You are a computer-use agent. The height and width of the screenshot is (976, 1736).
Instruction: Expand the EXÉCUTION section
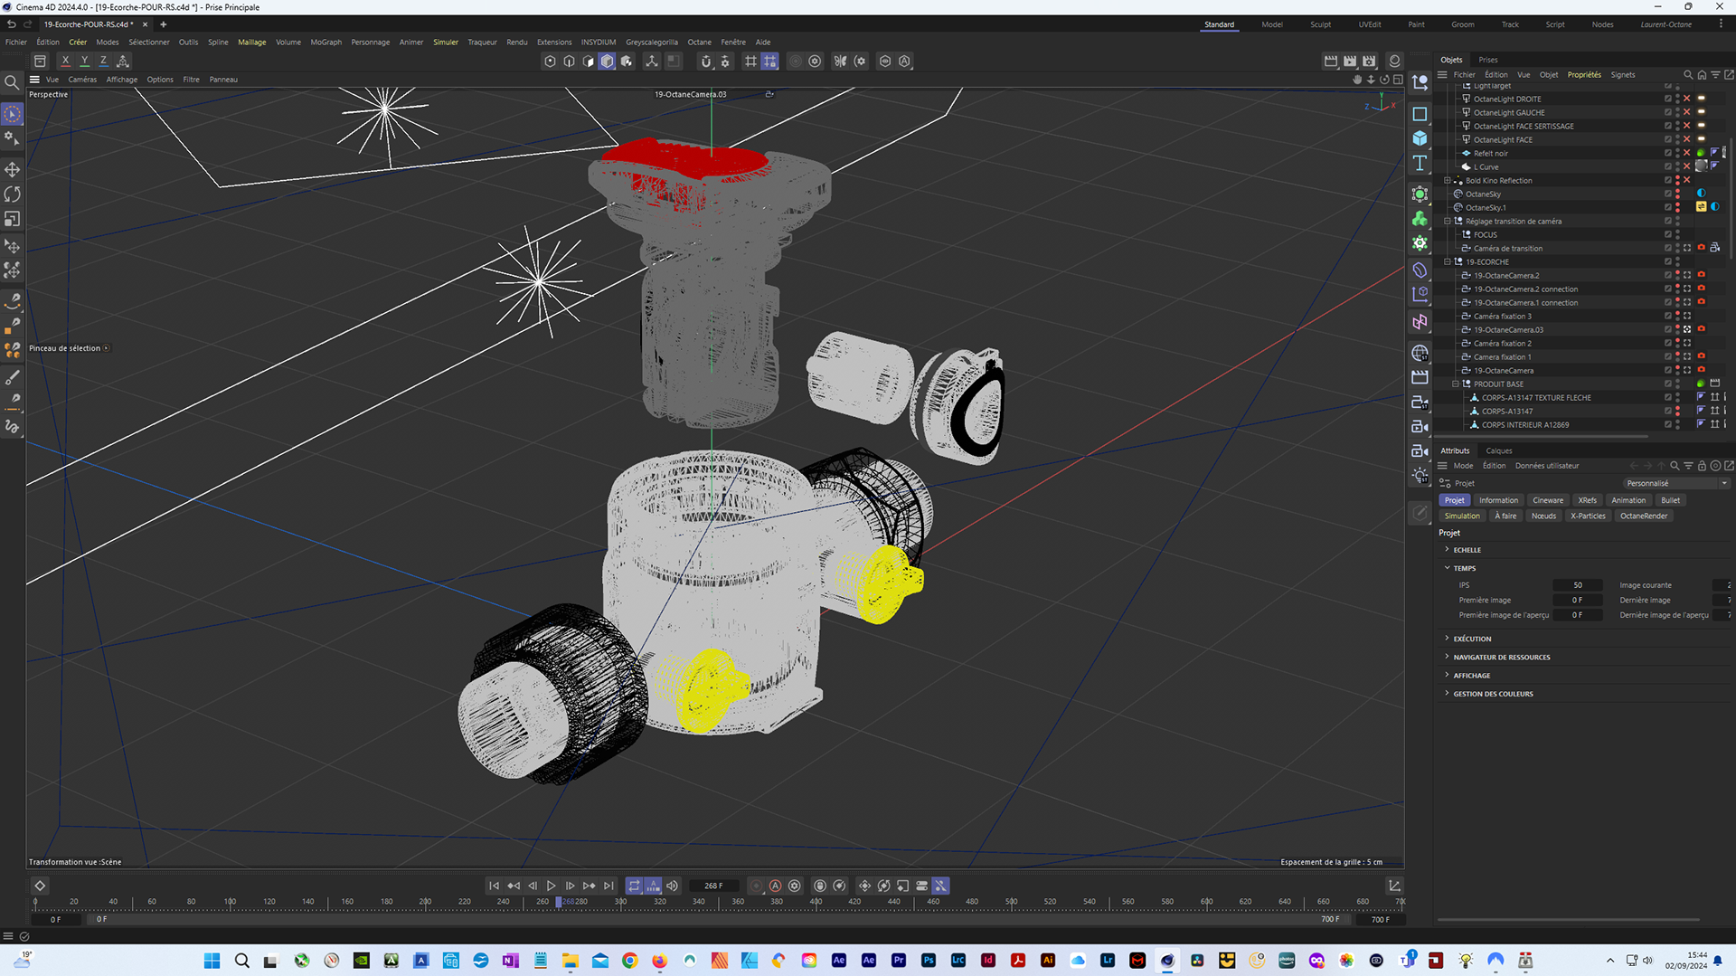click(x=1448, y=639)
